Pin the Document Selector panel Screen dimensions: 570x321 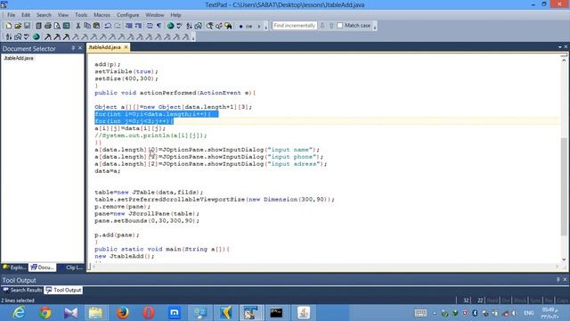tap(73, 48)
